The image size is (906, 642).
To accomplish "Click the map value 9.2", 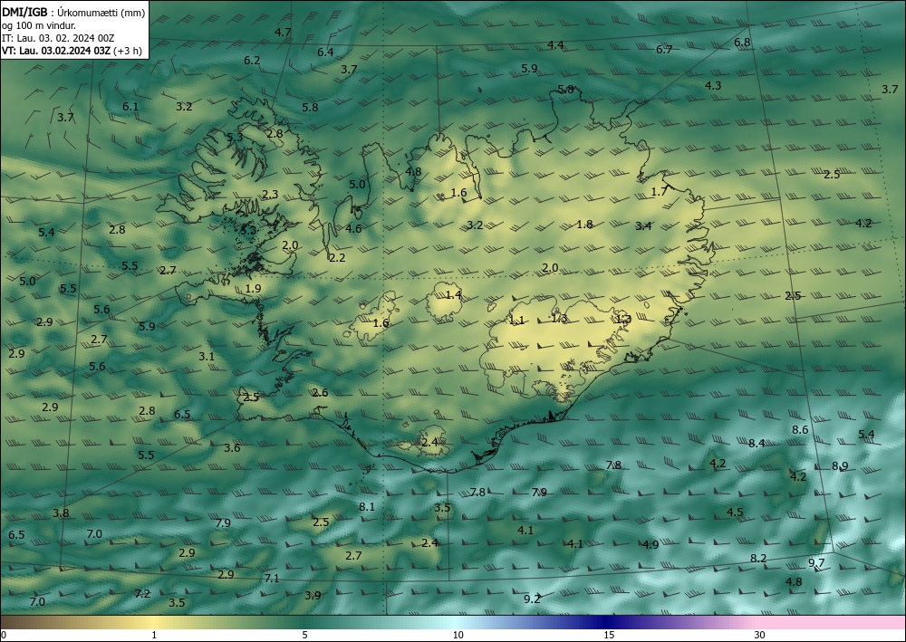I will coord(532,599).
